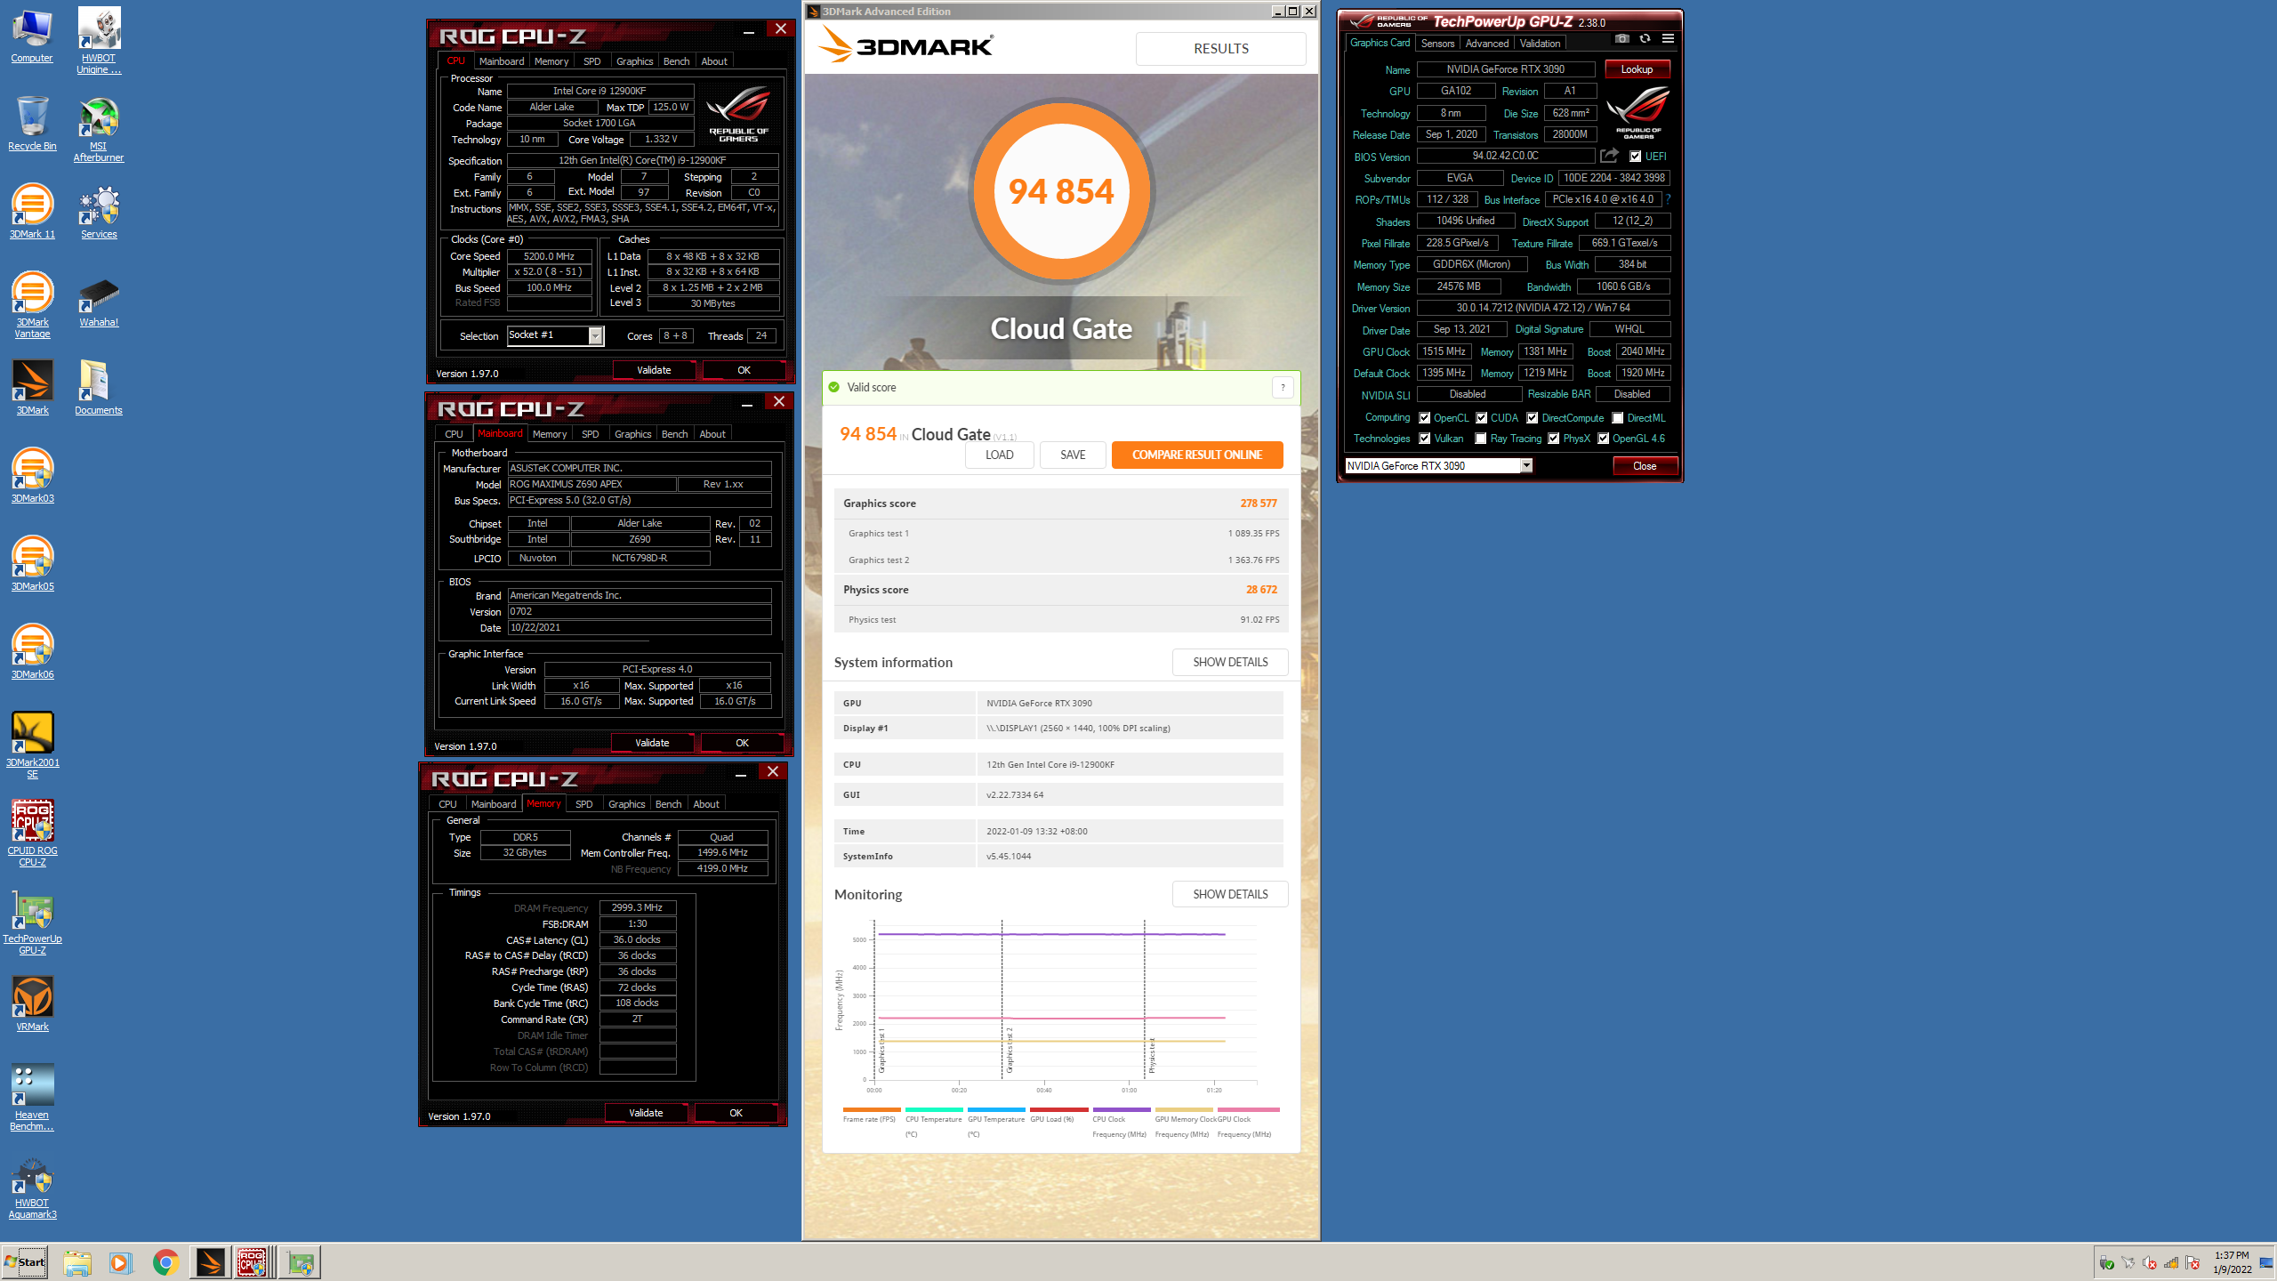Open Windows Explorer from taskbar
2277x1281 pixels.
77,1261
